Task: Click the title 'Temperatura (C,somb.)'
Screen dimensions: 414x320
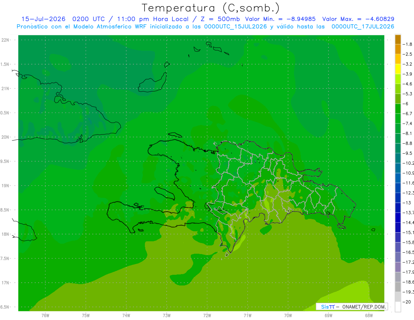Action: tap(210, 8)
